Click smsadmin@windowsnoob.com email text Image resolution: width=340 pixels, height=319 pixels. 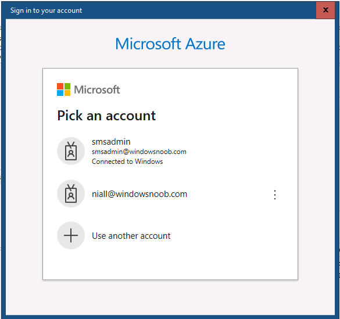(x=139, y=152)
